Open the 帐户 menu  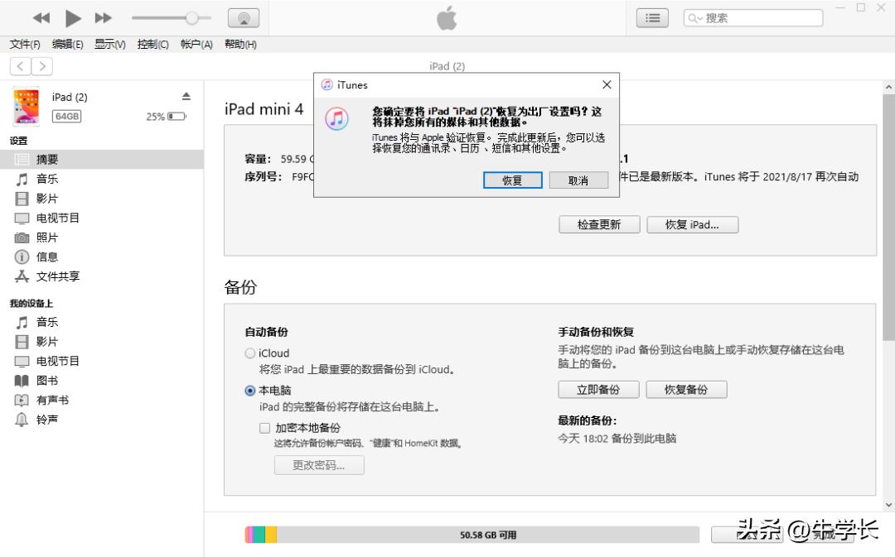[196, 45]
